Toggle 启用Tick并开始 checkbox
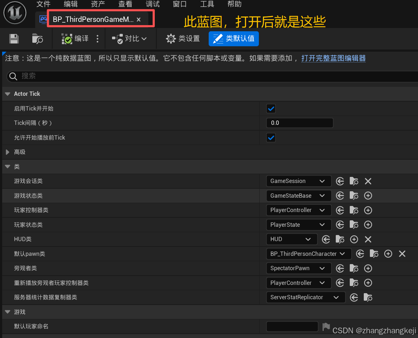418x338 pixels. pos(271,109)
